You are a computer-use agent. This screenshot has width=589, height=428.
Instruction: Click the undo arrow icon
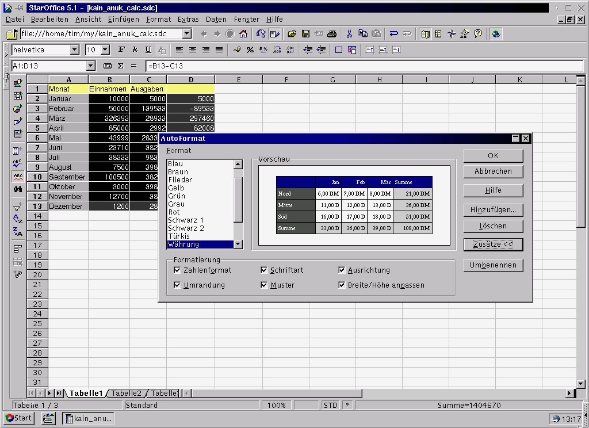pyautogui.click(x=393, y=34)
